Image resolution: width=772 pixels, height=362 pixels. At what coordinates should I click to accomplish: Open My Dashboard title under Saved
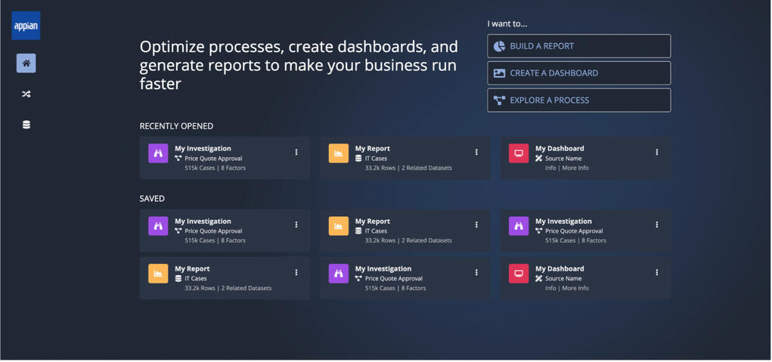coord(560,269)
